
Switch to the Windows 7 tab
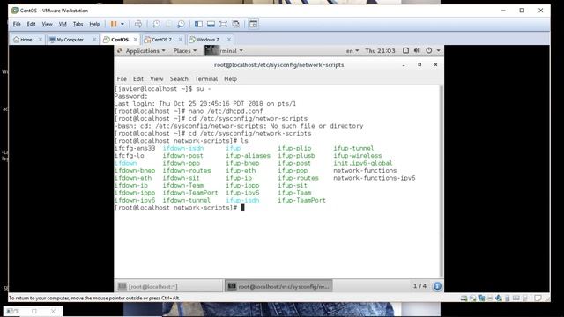[x=208, y=40]
